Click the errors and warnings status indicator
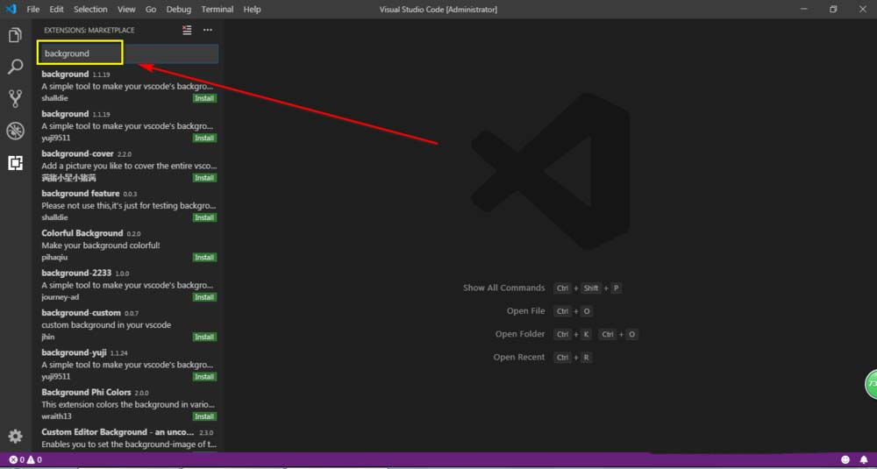 pos(25,459)
